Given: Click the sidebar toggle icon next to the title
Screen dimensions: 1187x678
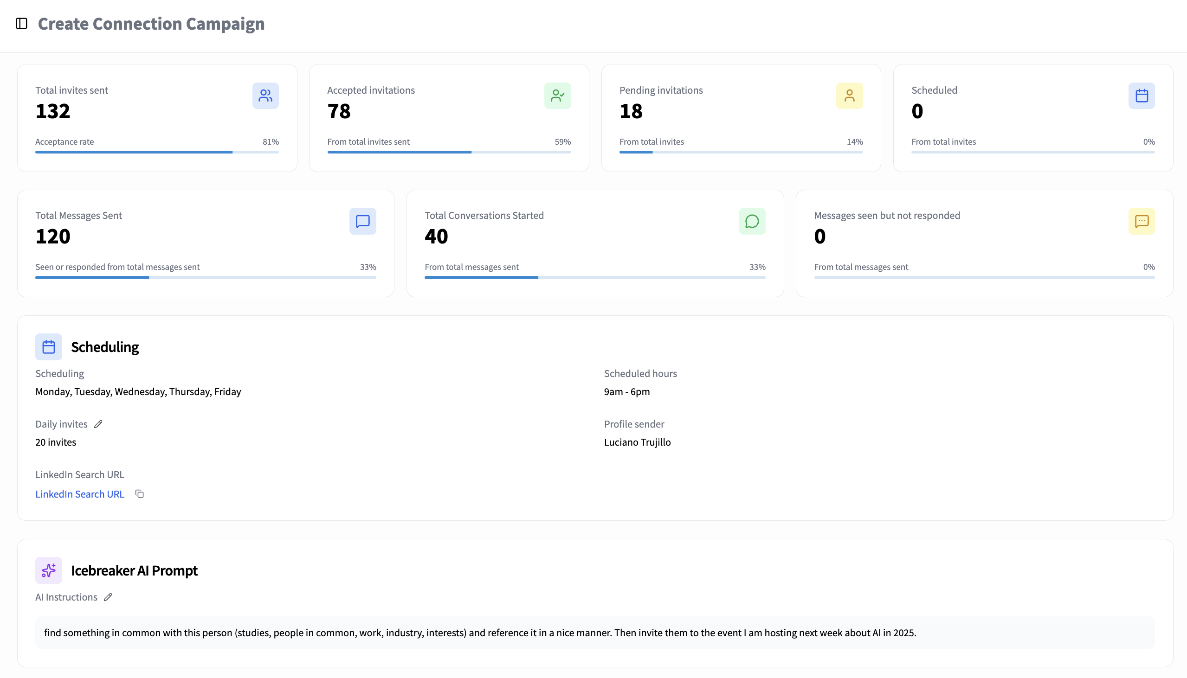Looking at the screenshot, I should (21, 23).
